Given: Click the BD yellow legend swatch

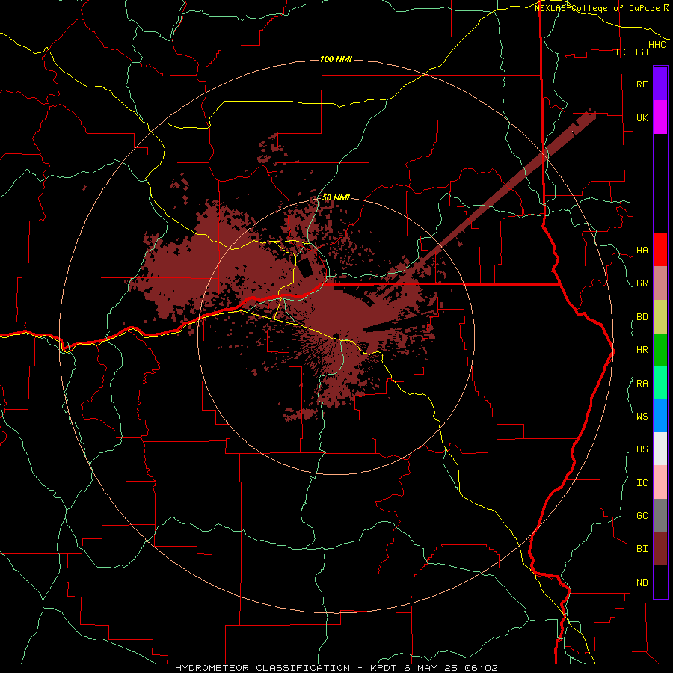Looking at the screenshot, I should 660,317.
